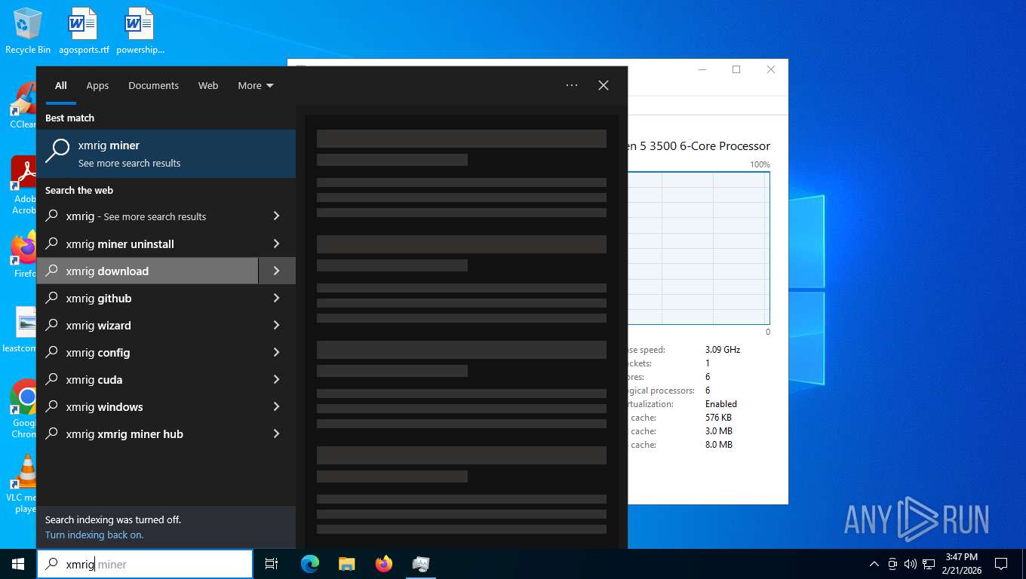Viewport: 1026px width, 579px height.
Task: Click Turn indexing back on link
Action: [x=94, y=535]
